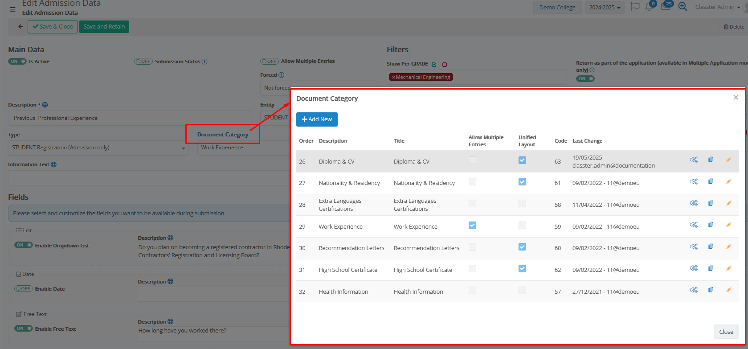Image resolution: width=748 pixels, height=349 pixels.
Task: Open settings gears icon for Nationality & Residency
Action: click(694, 181)
